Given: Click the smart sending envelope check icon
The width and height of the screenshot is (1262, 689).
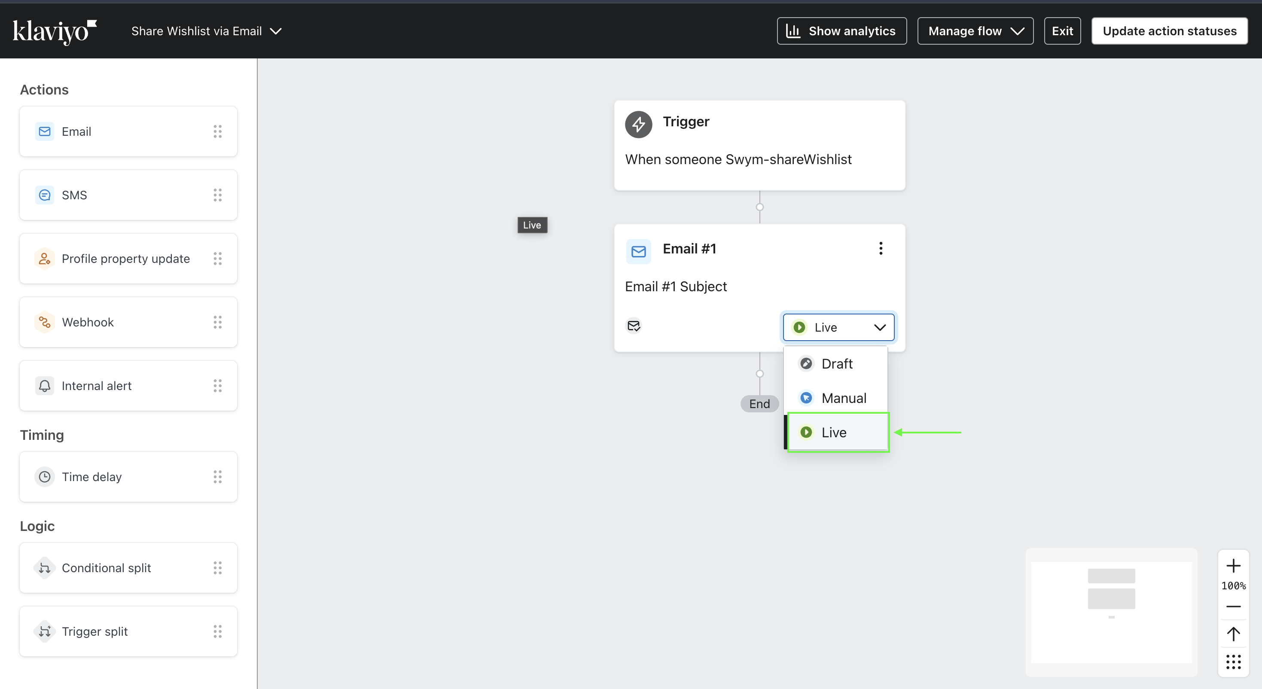Looking at the screenshot, I should point(634,326).
